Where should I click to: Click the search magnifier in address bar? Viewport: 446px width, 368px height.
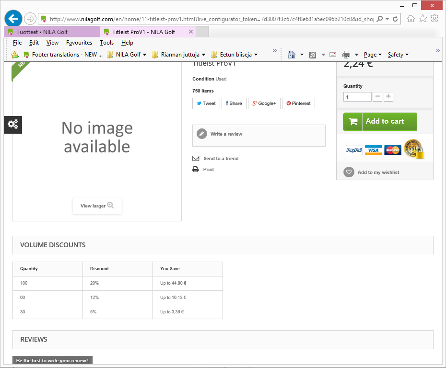[380, 19]
